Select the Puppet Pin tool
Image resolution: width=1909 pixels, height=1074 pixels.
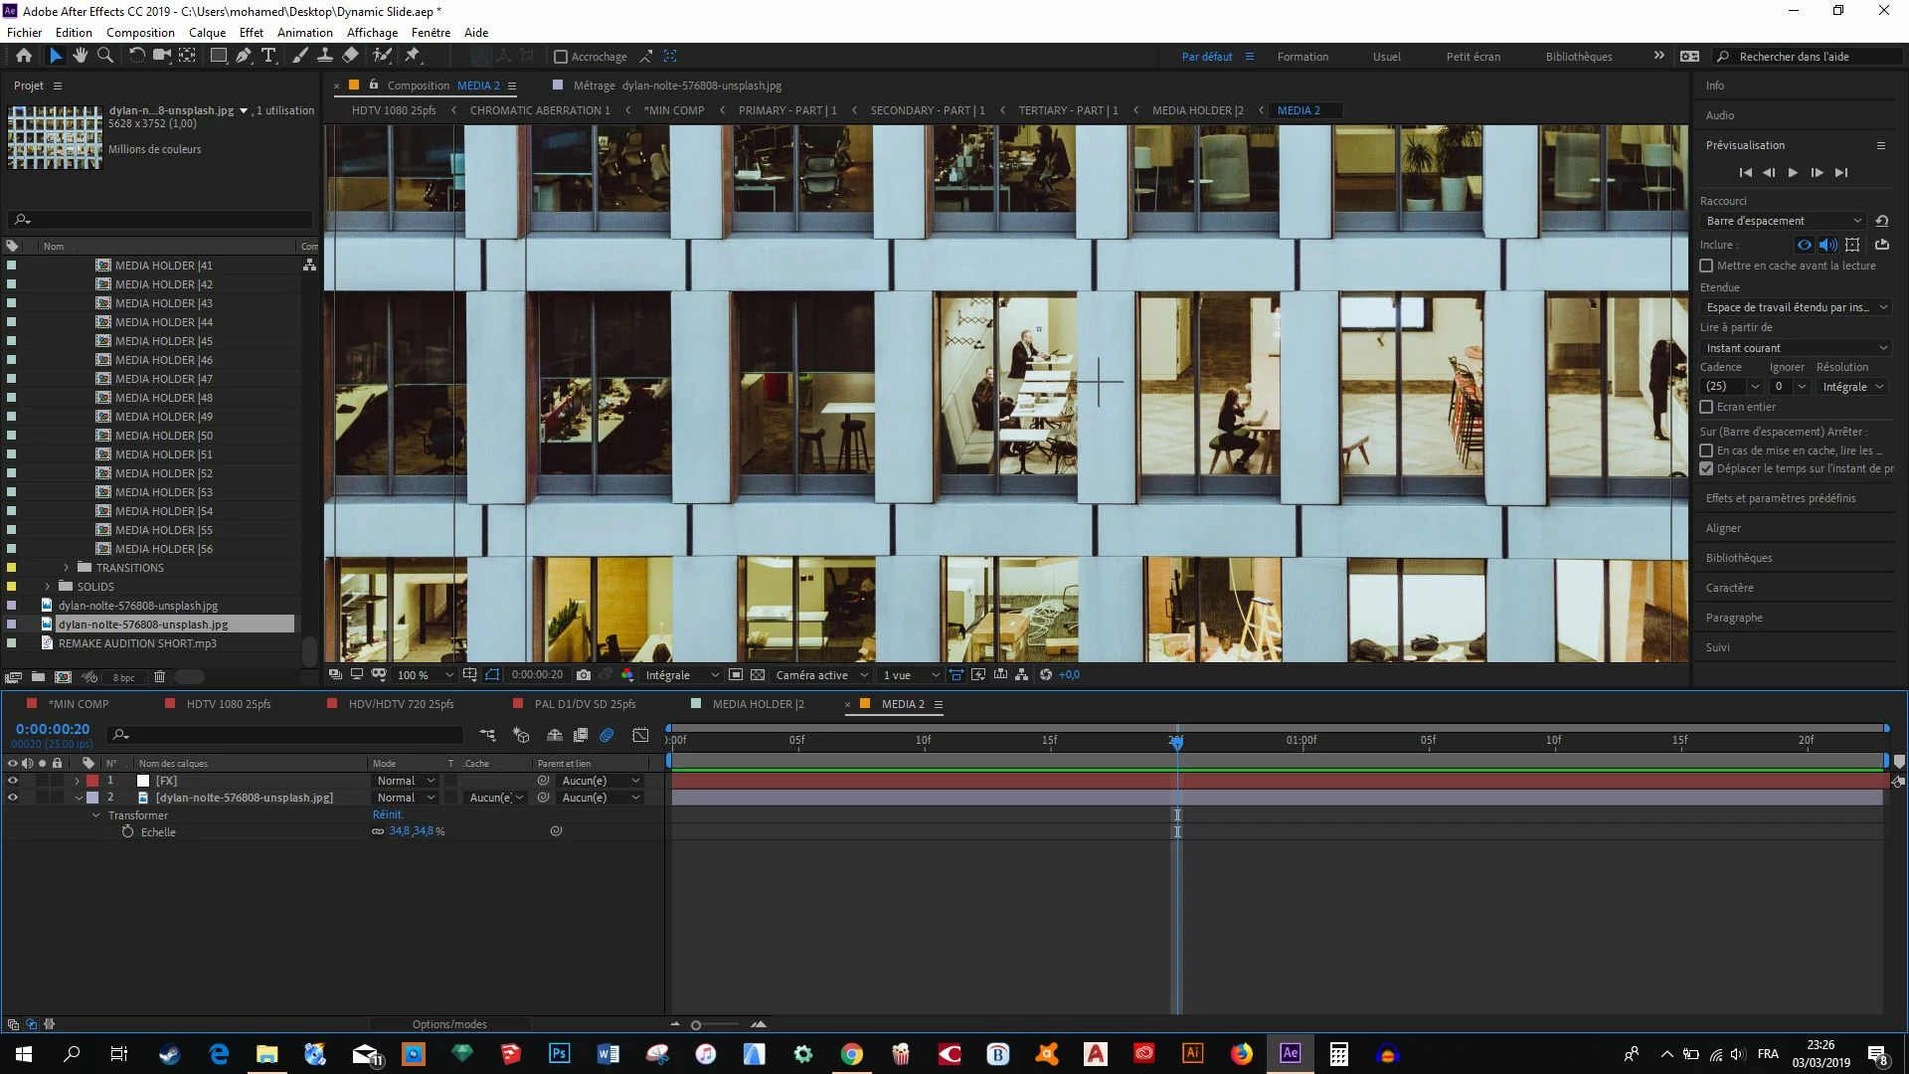click(414, 56)
